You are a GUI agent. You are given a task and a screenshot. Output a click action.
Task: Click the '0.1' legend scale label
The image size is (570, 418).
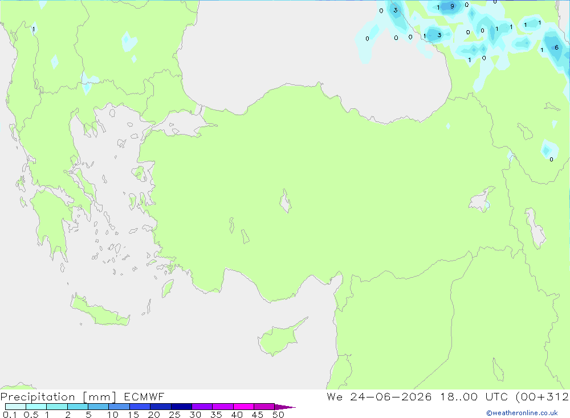(10, 415)
